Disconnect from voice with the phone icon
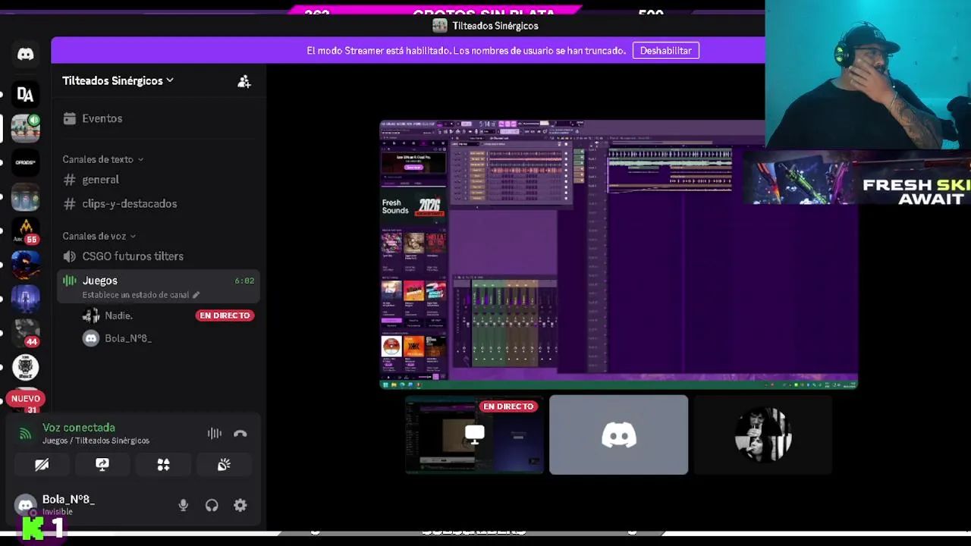Viewport: 971px width, 546px height. click(x=240, y=434)
